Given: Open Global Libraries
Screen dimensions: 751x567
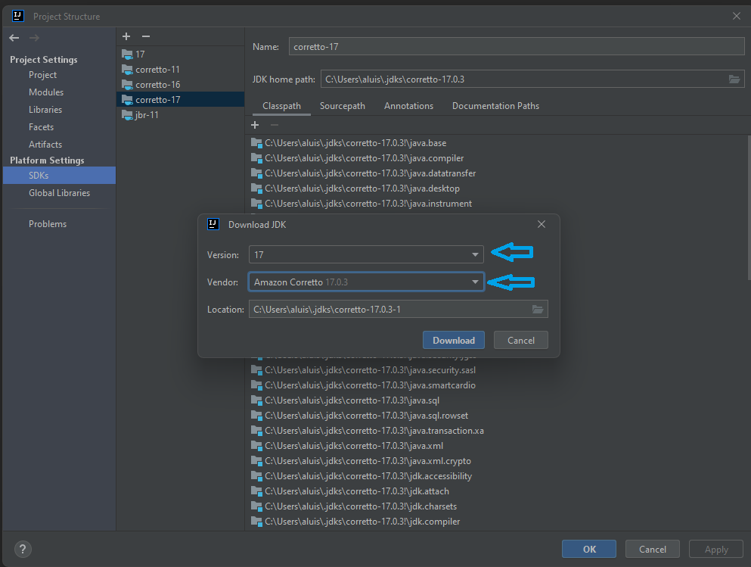Looking at the screenshot, I should (60, 193).
